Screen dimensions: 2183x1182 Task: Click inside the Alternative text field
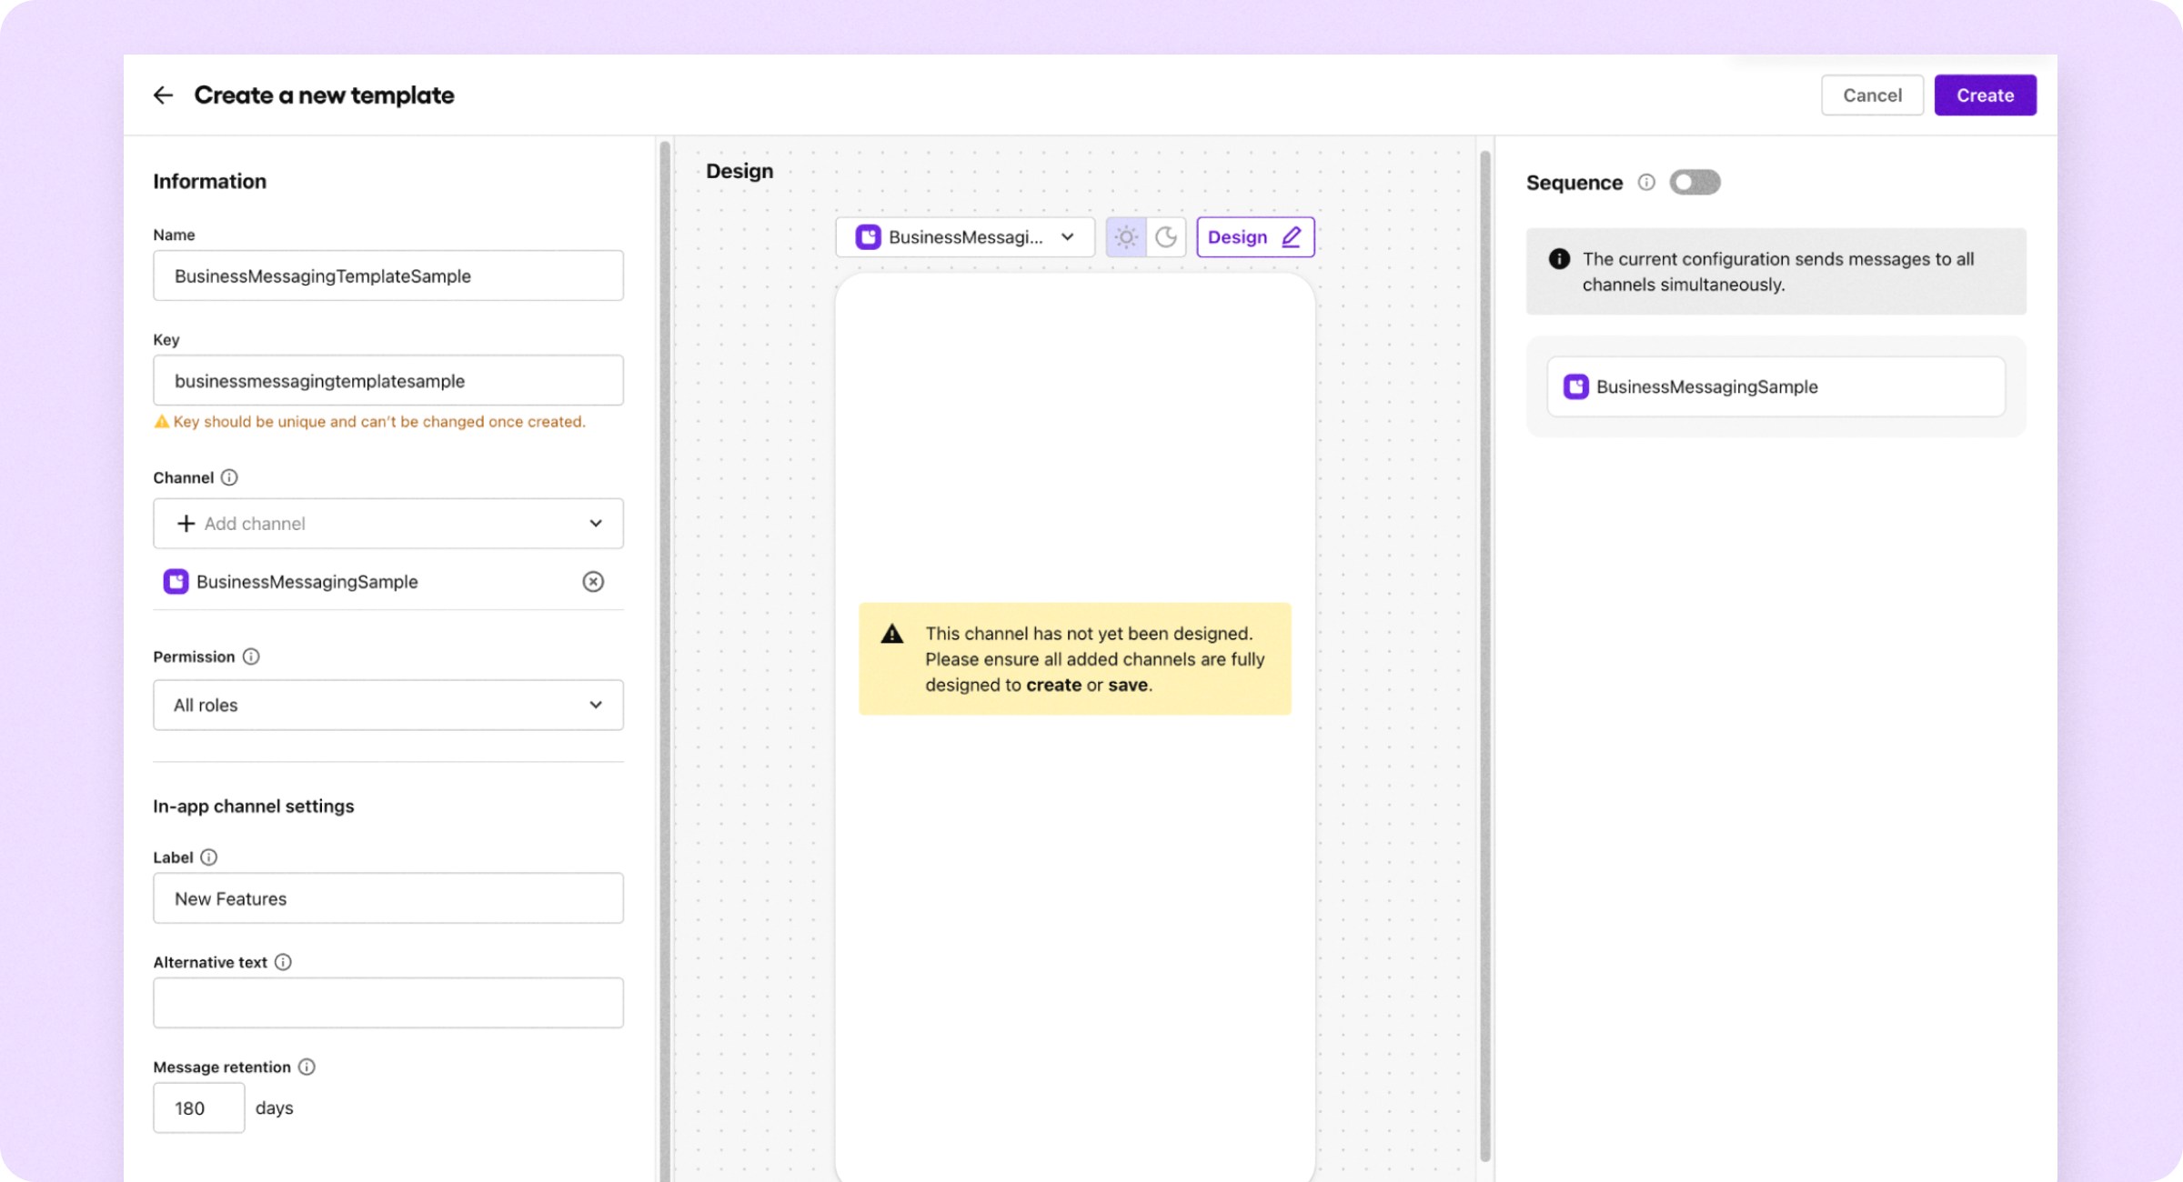tap(387, 1003)
